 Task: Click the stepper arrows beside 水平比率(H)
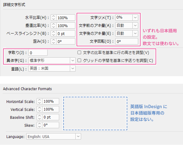click(x=54, y=18)
